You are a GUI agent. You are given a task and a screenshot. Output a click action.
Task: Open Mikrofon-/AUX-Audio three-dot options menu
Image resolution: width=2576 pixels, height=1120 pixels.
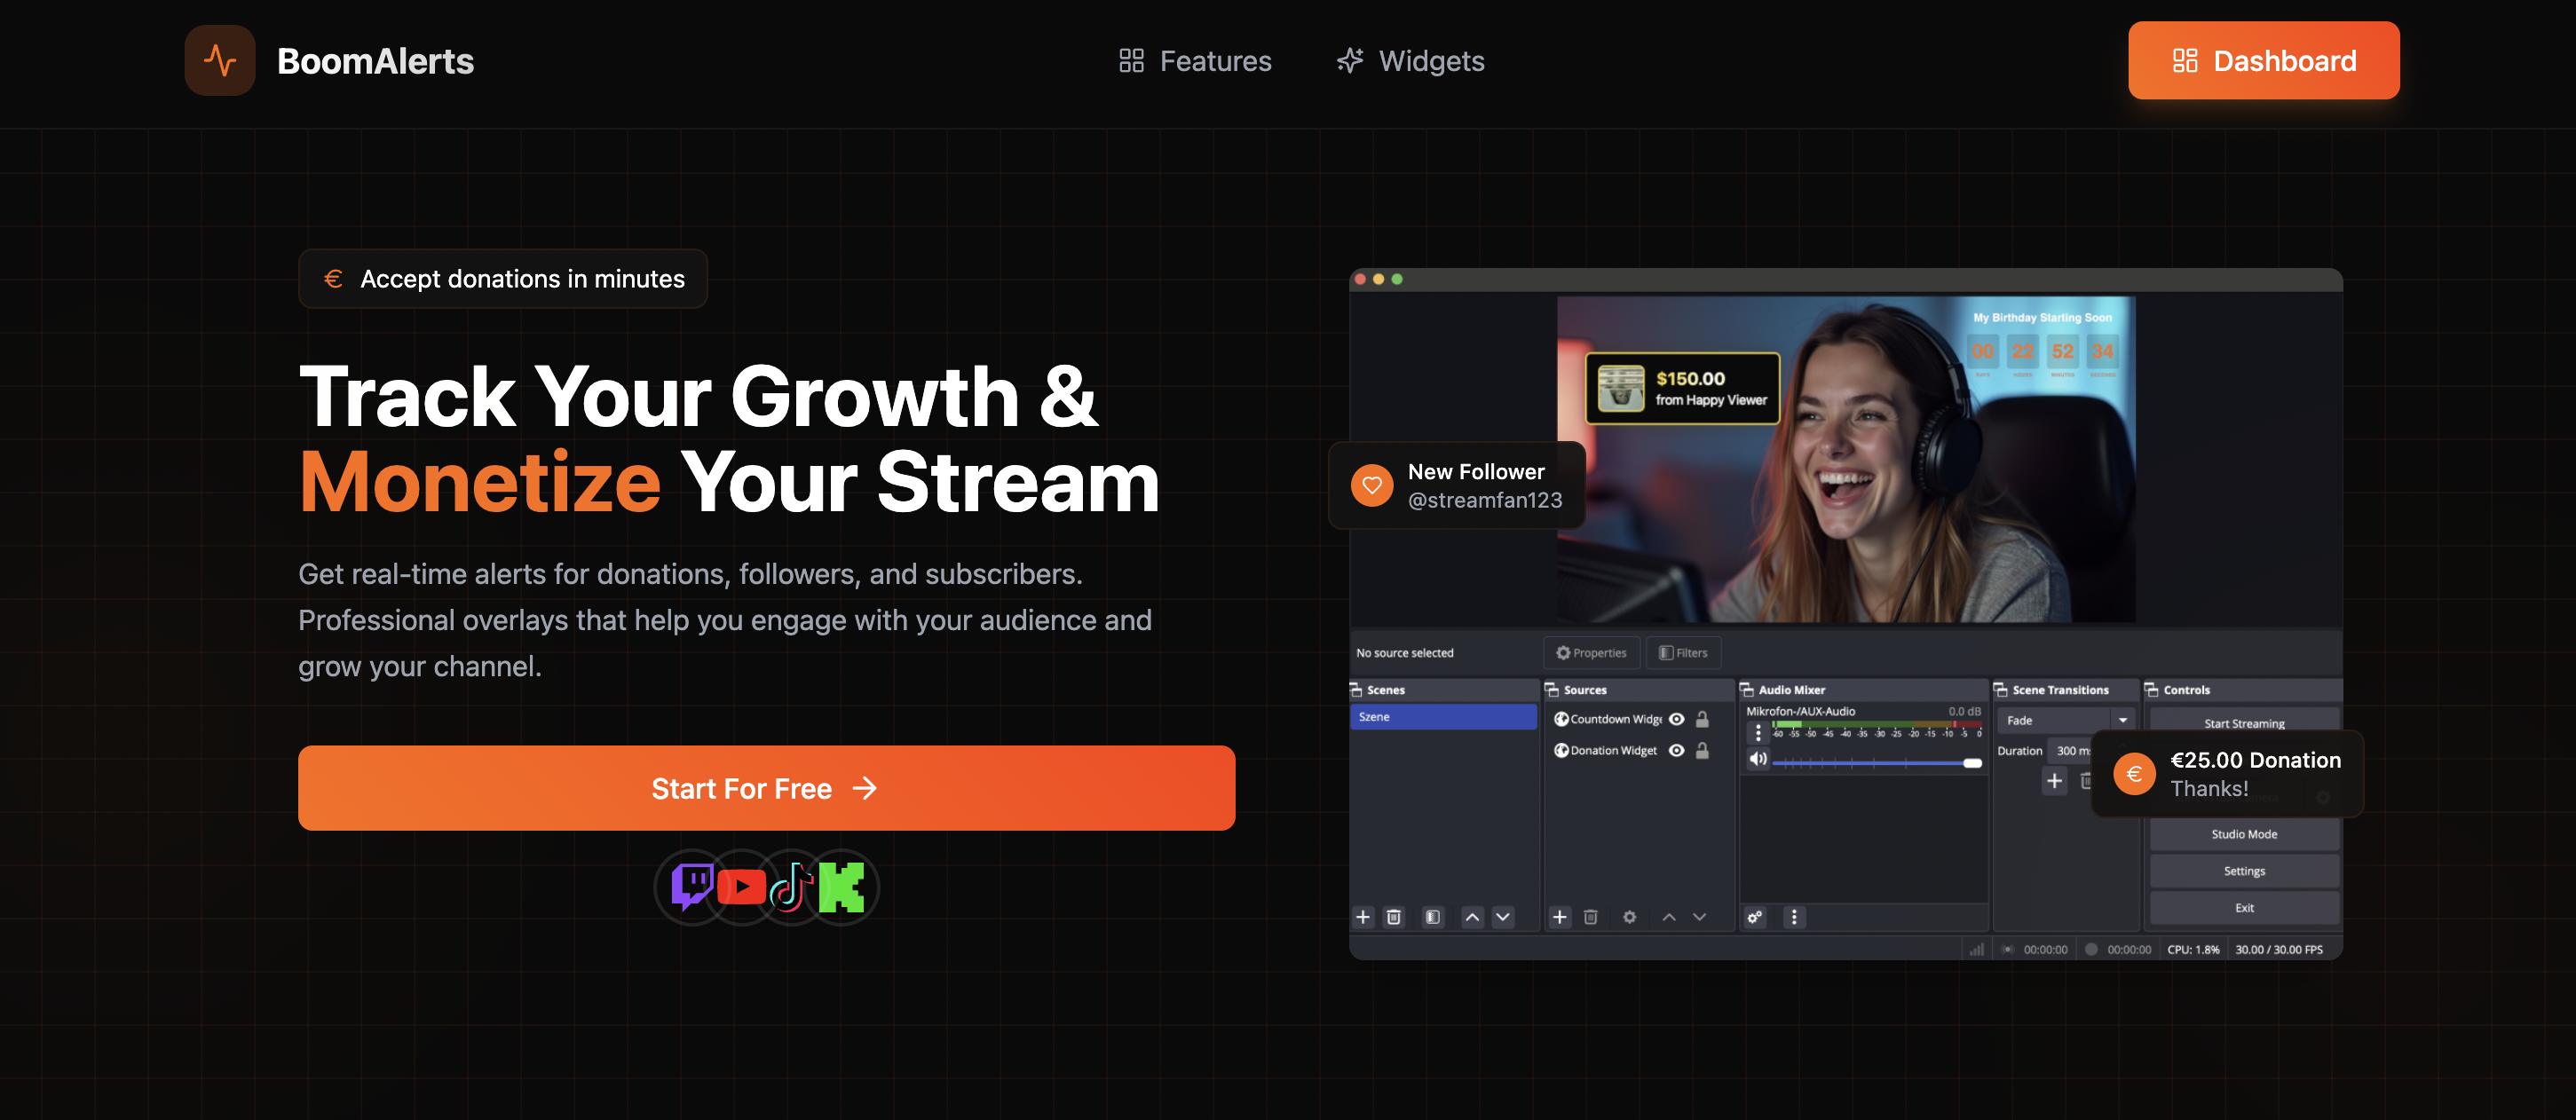coord(1758,733)
